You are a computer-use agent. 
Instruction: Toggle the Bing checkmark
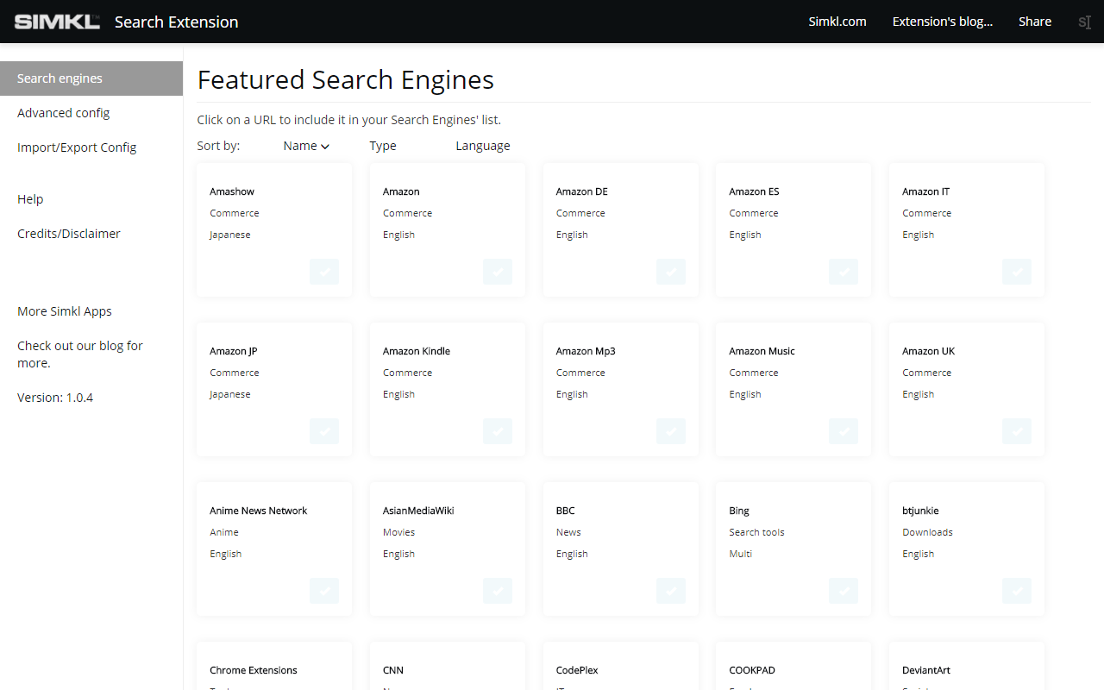pos(844,591)
